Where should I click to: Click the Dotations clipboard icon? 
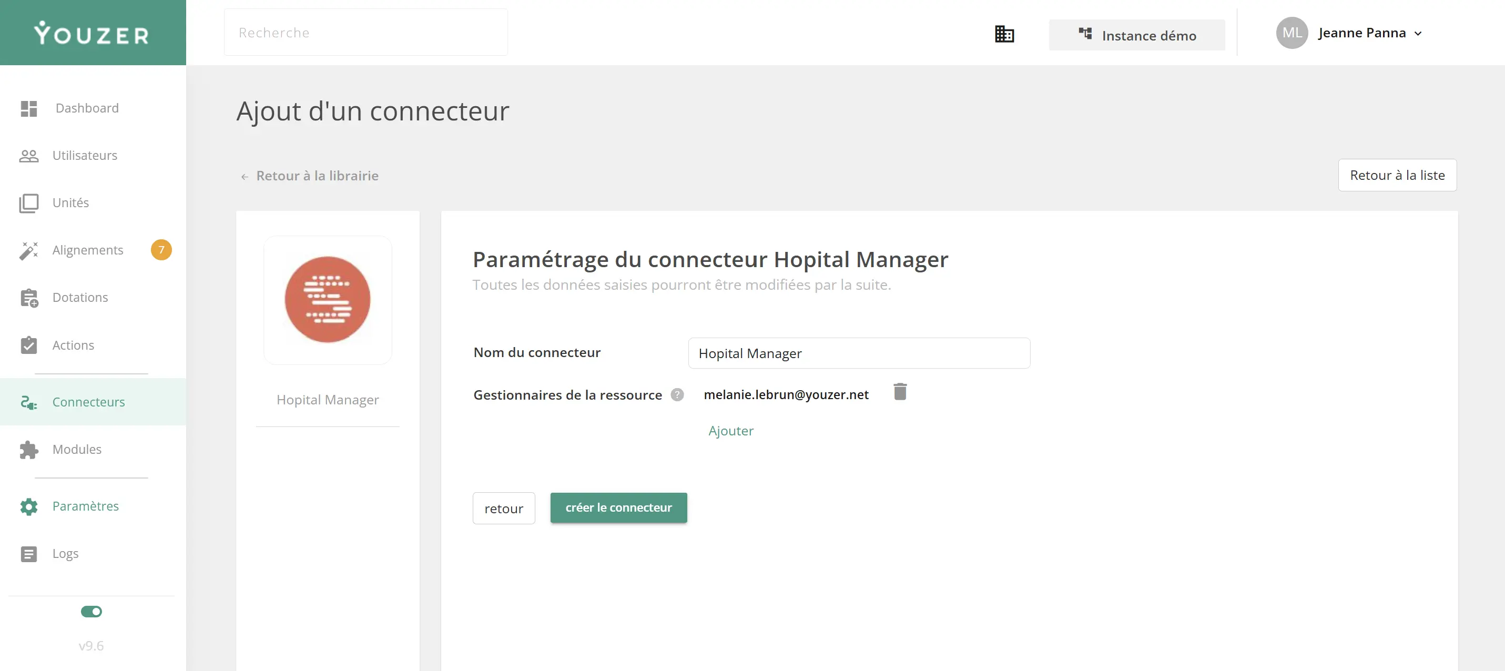click(x=28, y=298)
